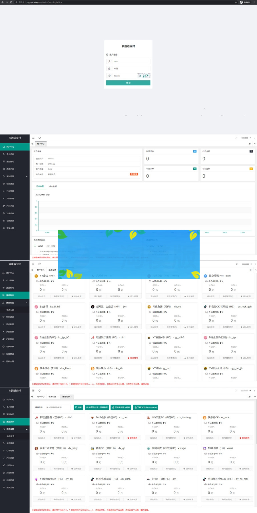This screenshot has height=513, width=257.
Task: Click the browser reload icon
Action: pos(11,2)
